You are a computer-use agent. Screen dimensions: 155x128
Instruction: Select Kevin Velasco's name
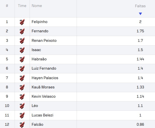tap(44, 96)
